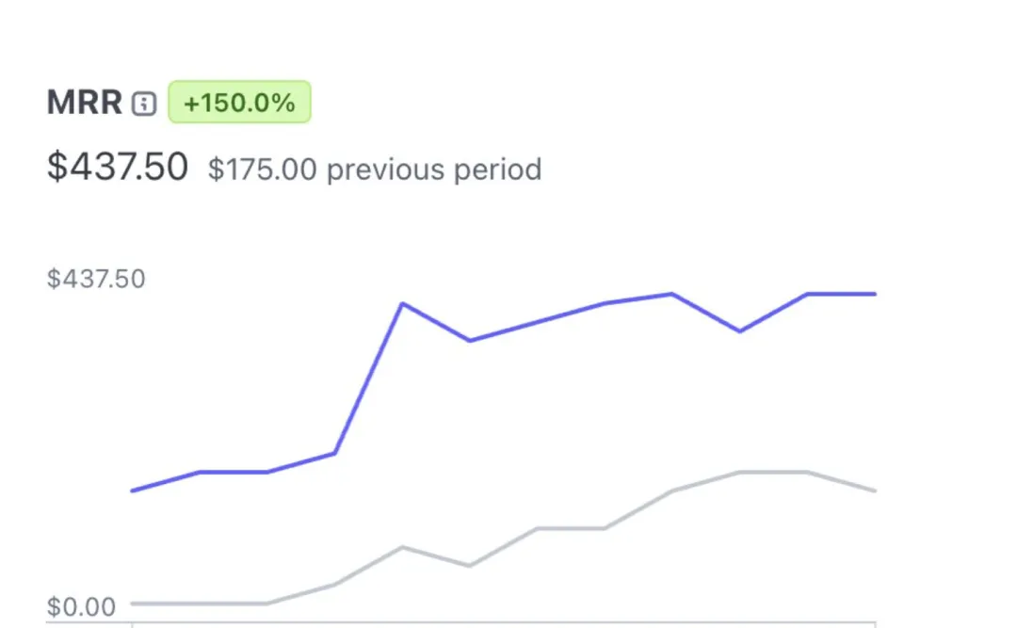Click the gray line's first small peak

point(402,547)
